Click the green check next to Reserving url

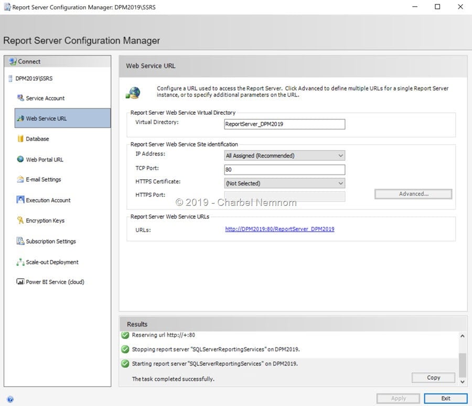(125, 335)
